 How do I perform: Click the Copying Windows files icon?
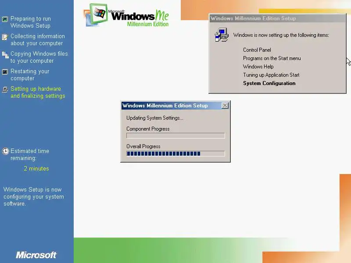[5, 55]
